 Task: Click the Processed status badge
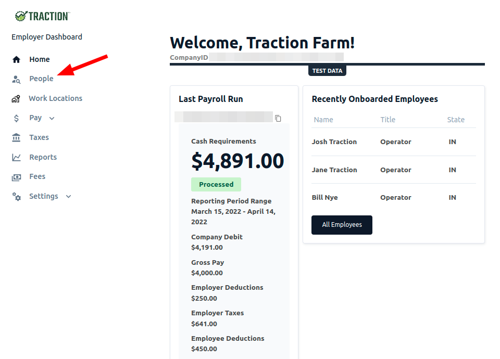(216, 184)
